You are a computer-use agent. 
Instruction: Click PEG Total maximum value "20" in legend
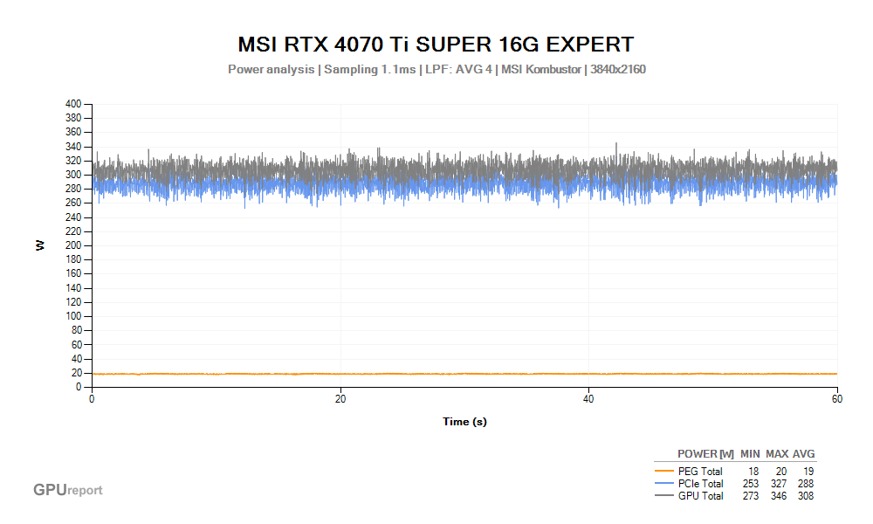coord(781,472)
